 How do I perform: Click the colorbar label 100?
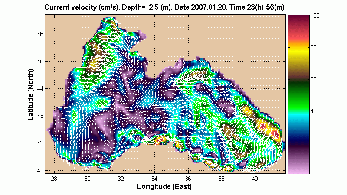315,16
